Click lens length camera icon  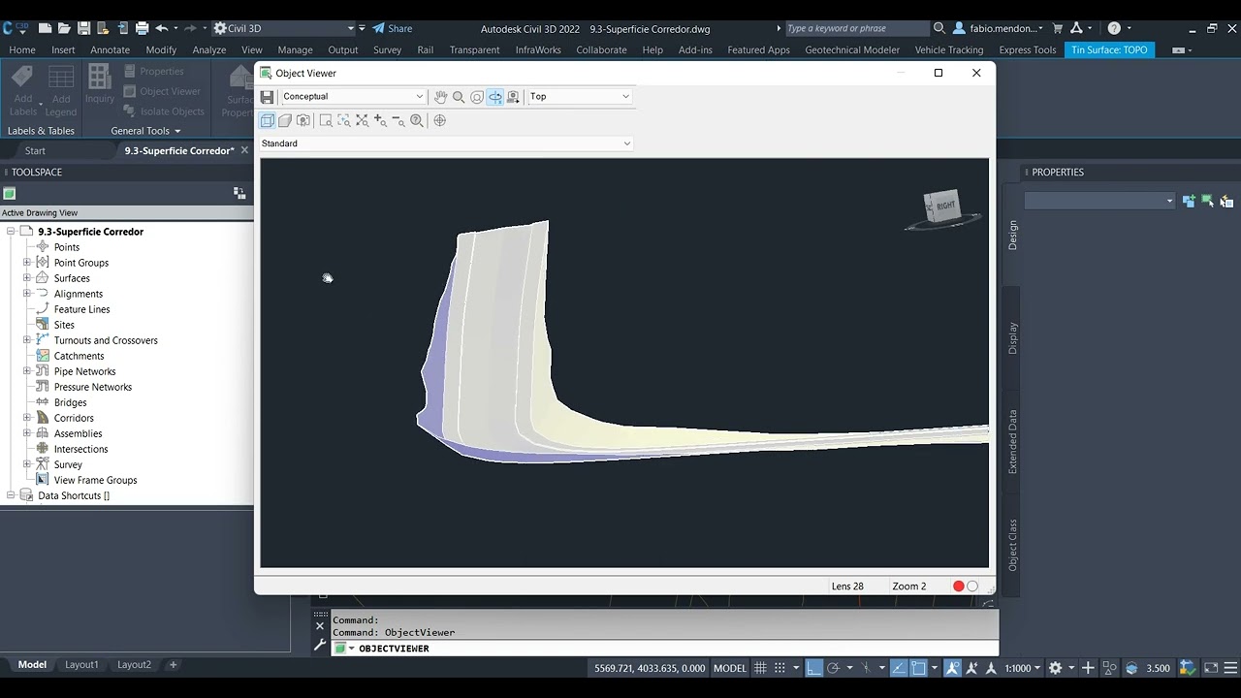pyautogui.click(x=303, y=120)
